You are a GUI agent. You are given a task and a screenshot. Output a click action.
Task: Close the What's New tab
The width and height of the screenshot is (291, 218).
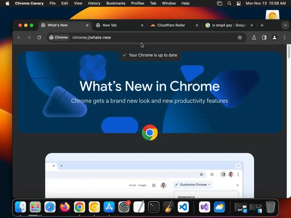[x=87, y=25]
